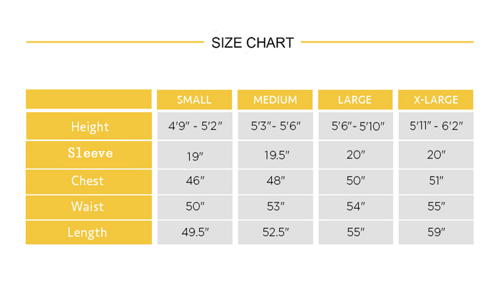Click the 5'11" - 6'2" height cell

436,126
